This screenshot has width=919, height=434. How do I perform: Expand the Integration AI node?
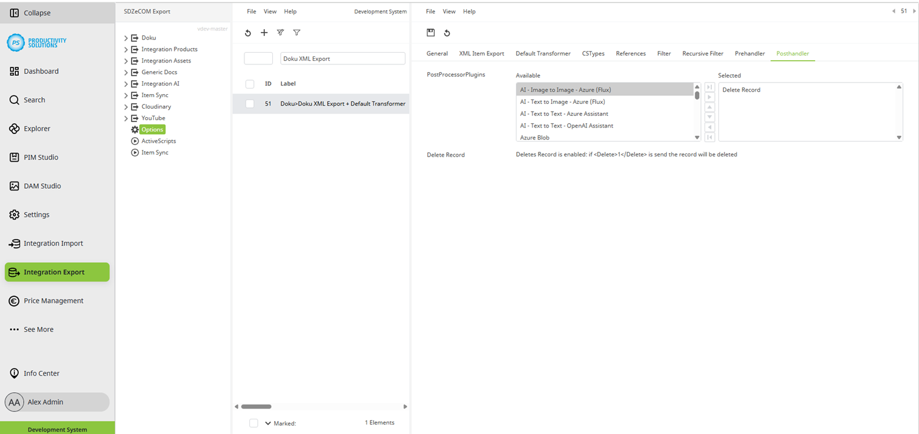pos(125,83)
